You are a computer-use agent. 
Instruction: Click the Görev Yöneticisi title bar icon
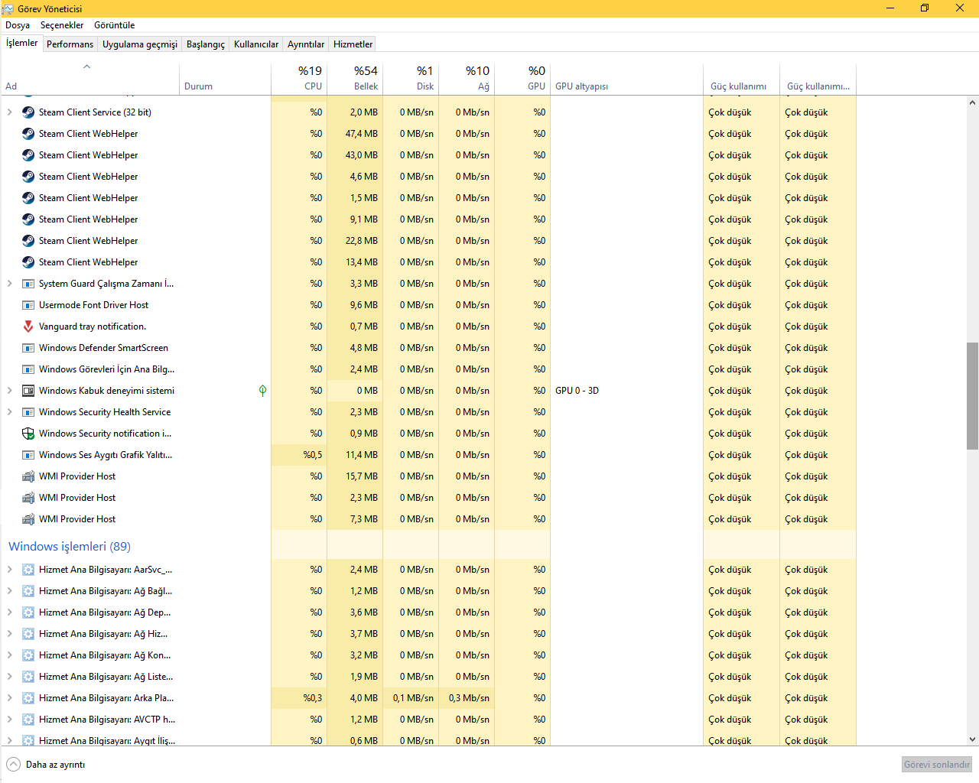pos(8,8)
